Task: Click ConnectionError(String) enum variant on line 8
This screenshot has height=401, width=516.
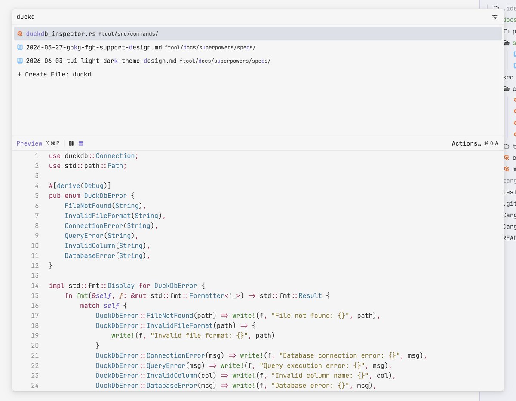Action: tap(111, 226)
